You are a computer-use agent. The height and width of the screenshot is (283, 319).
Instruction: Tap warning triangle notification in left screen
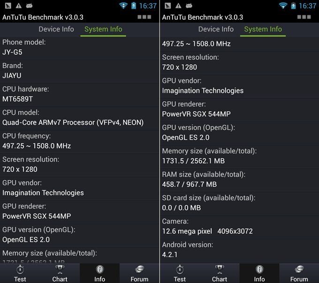click(18, 6)
